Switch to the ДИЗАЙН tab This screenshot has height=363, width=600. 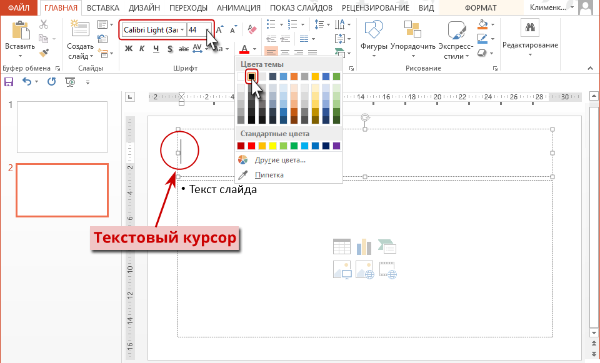pyautogui.click(x=144, y=7)
